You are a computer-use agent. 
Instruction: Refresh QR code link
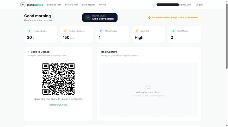point(58,105)
